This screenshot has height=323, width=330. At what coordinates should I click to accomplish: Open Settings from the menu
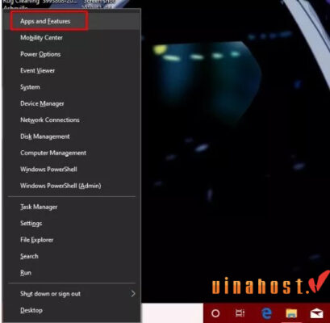coord(71,224)
